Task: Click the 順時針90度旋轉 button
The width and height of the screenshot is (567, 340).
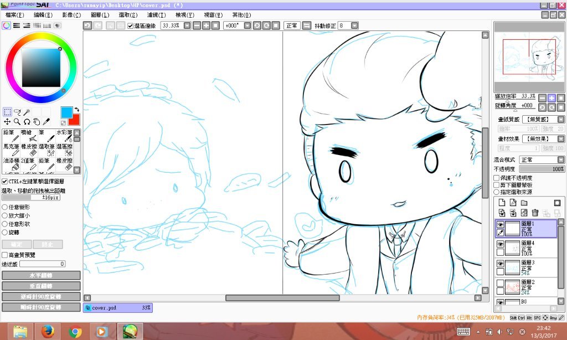Action: pos(41,307)
